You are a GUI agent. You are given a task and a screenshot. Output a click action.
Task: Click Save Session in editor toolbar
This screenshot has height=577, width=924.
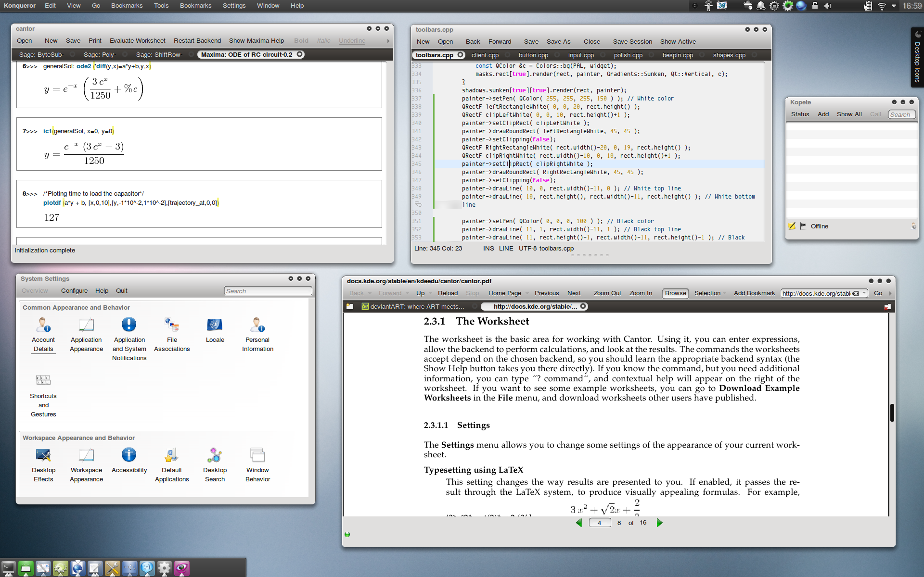[x=632, y=42]
